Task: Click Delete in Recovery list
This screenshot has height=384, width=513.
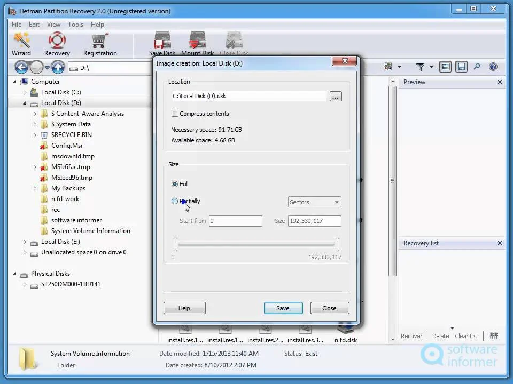Action: point(440,336)
